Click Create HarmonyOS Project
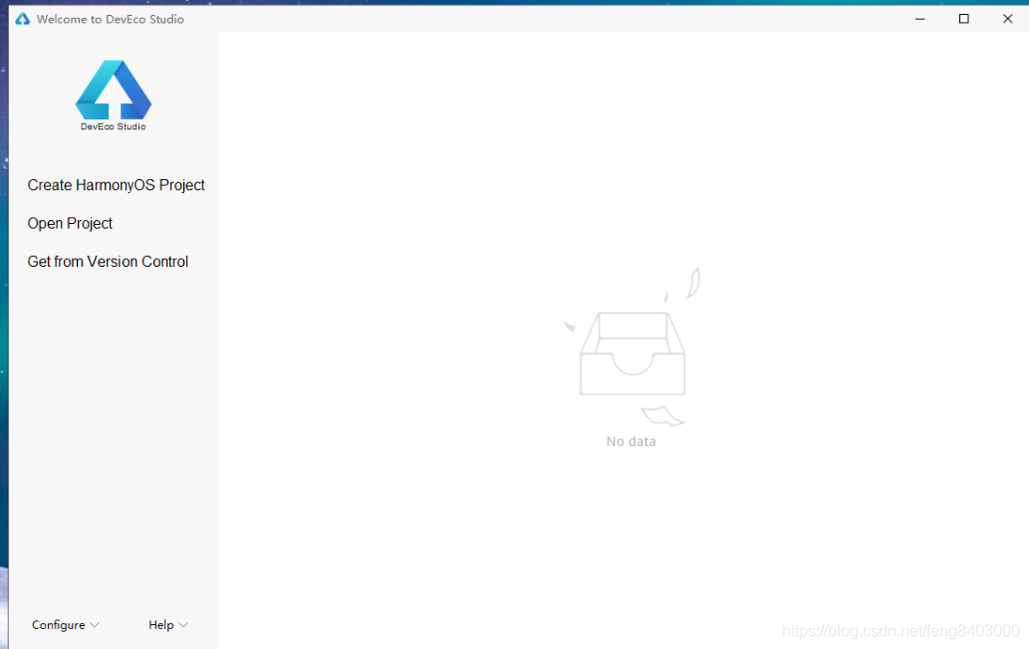This screenshot has height=649, width=1029. point(117,185)
